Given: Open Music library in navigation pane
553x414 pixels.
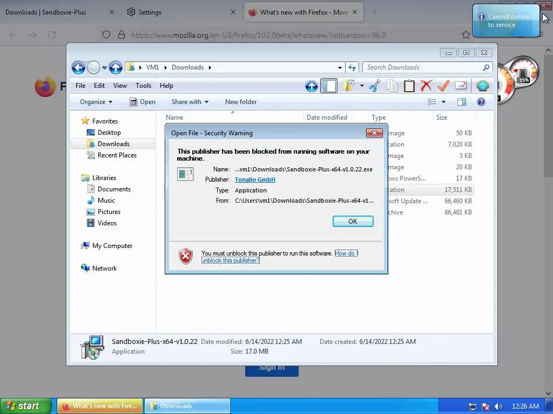Looking at the screenshot, I should (106, 201).
